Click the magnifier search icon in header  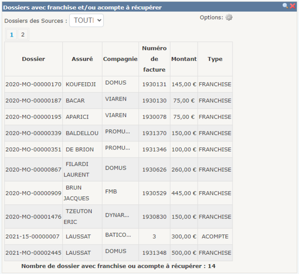pyautogui.click(x=285, y=6)
